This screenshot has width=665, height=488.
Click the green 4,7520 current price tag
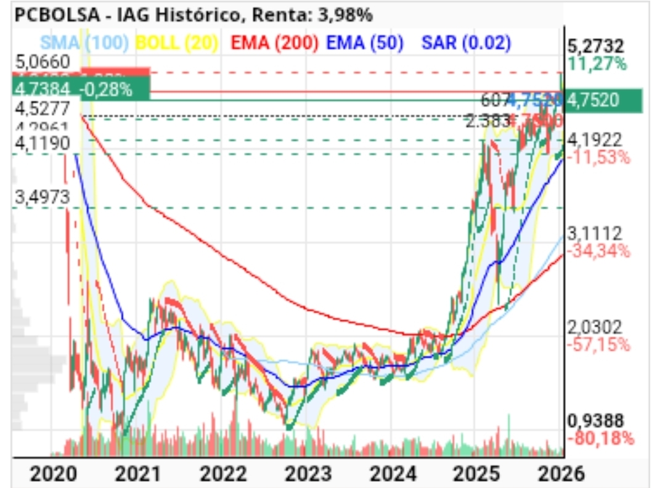[603, 100]
